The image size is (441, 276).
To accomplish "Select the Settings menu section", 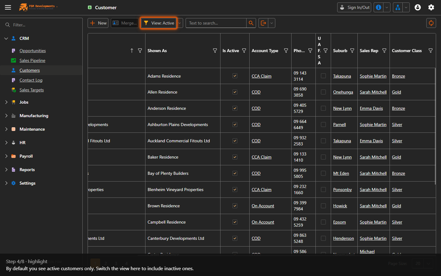I will 28,183.
